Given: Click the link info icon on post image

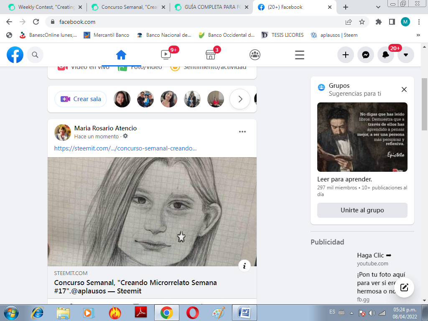Looking at the screenshot, I should (244, 265).
